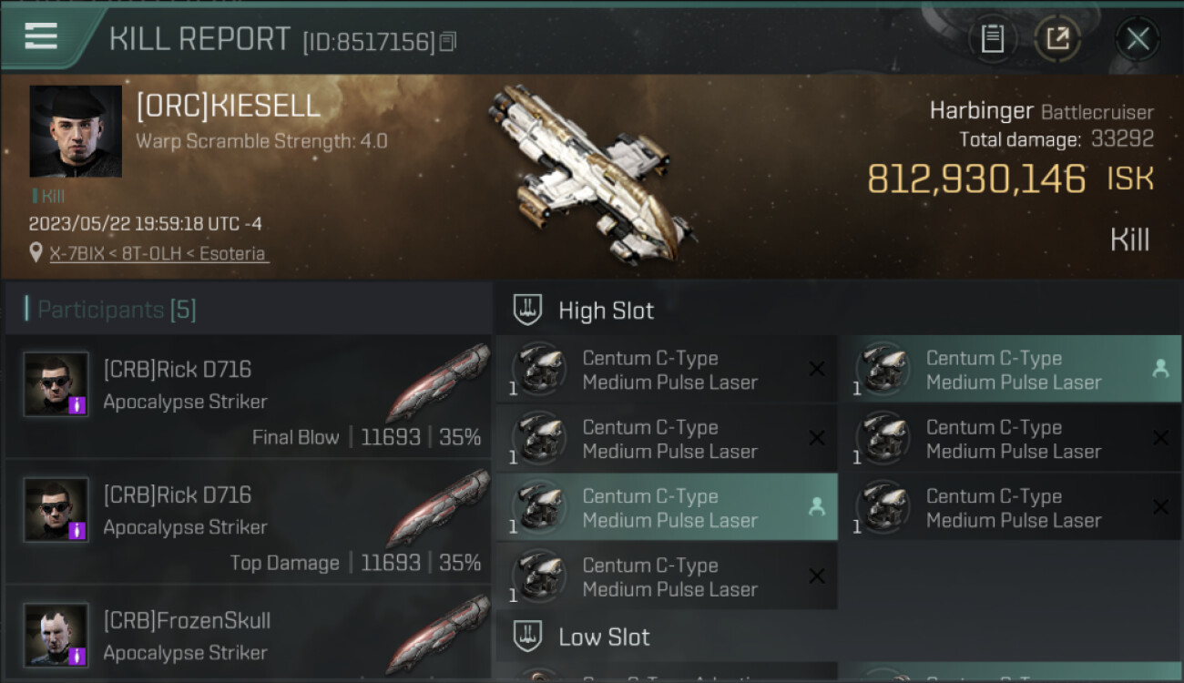Viewport: 1184px width, 683px height.
Task: Click the pilot name [ORC]KIESELL
Action: point(228,107)
